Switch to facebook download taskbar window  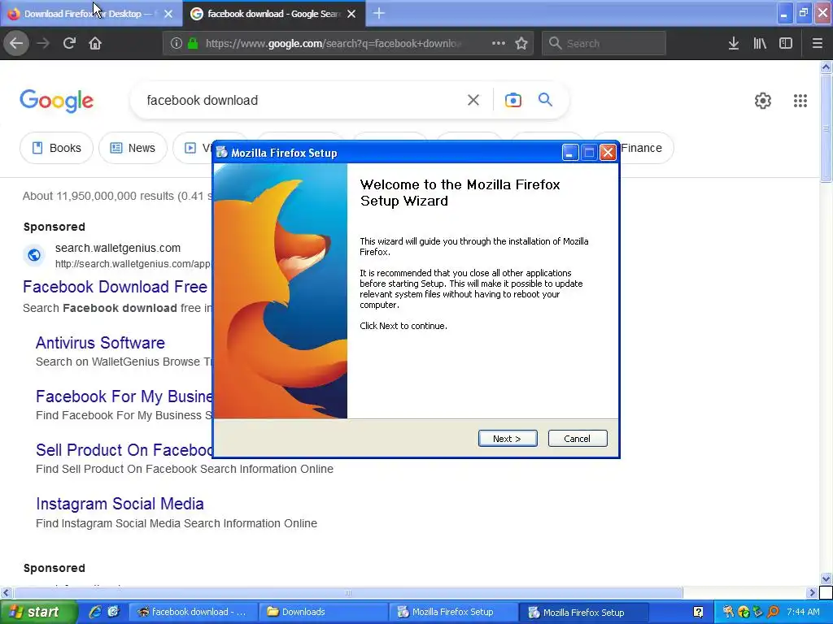(193, 612)
